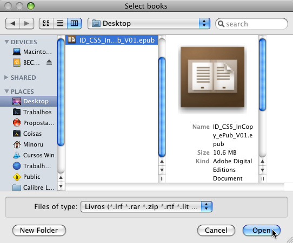Click the New Folder button
Image resolution: width=293 pixels, height=243 pixels.
pyautogui.click(x=39, y=230)
